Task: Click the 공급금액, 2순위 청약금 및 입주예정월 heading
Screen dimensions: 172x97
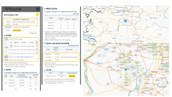Action: pos(57,43)
